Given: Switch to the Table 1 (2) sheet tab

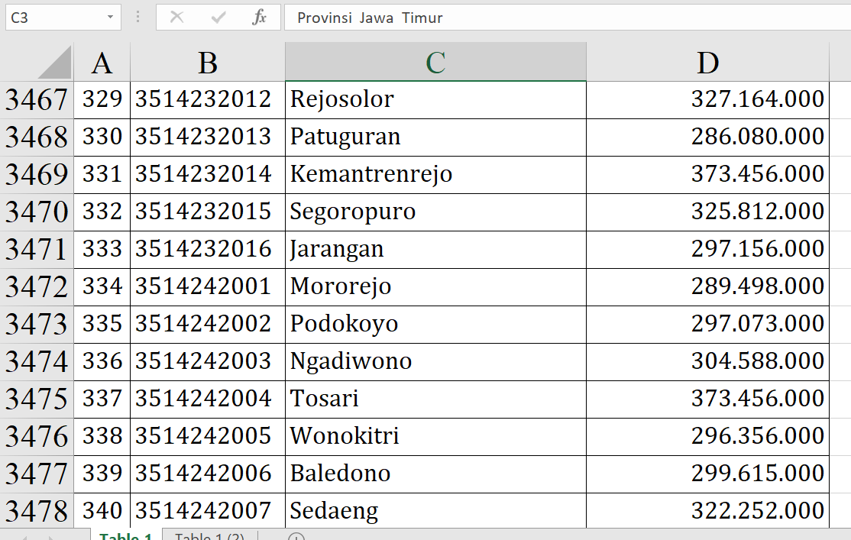Looking at the screenshot, I should coord(209,536).
